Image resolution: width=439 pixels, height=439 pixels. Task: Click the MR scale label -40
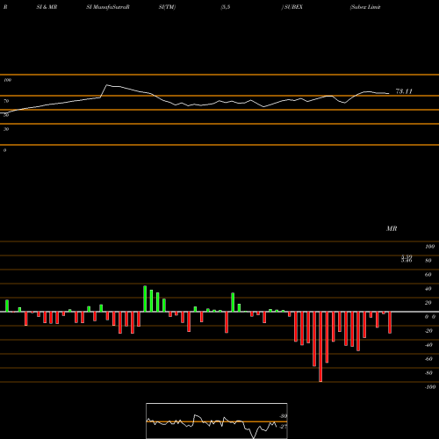[428, 345]
